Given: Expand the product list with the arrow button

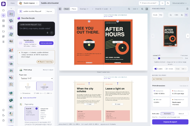Looking at the screenshot, I should (x=11, y=8).
